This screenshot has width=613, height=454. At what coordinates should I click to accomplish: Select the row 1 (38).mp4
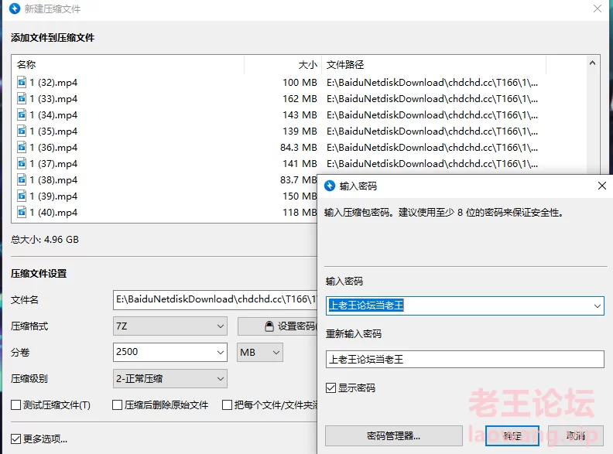[x=165, y=179]
